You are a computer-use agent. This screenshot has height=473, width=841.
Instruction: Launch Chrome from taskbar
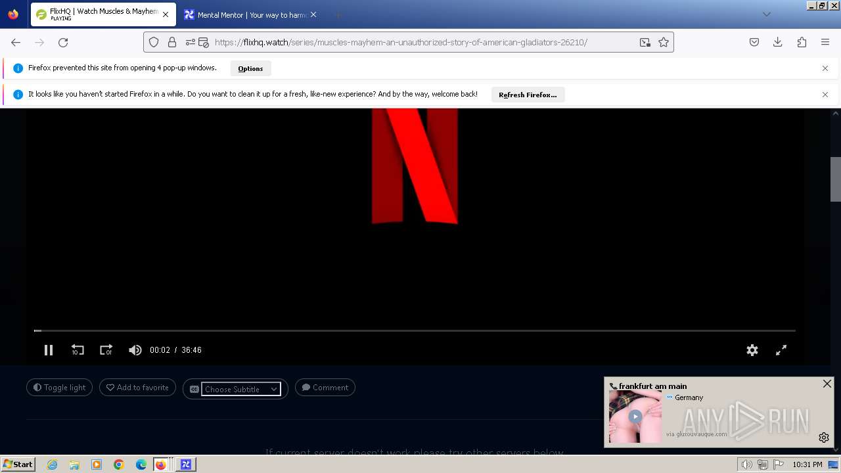119,464
